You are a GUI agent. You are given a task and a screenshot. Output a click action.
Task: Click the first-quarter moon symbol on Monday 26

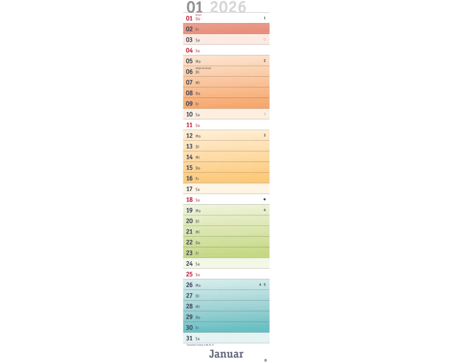click(260, 285)
